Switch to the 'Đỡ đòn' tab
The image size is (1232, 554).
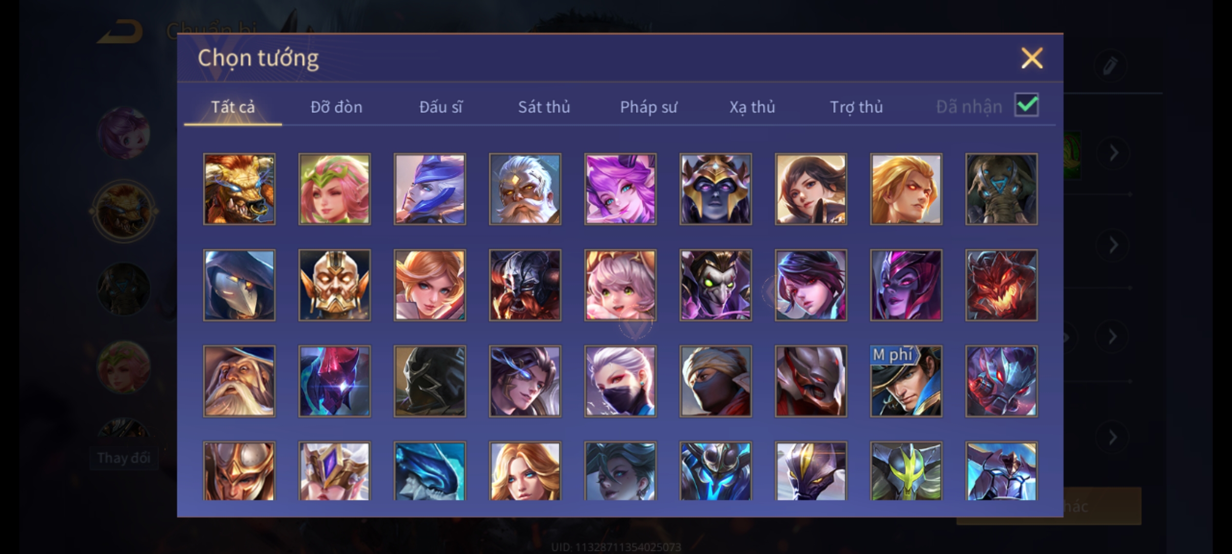click(x=336, y=107)
